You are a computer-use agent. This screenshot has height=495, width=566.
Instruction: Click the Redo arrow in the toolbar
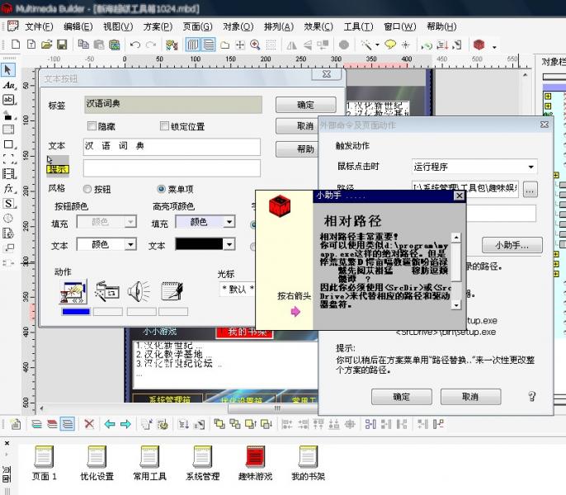151,45
